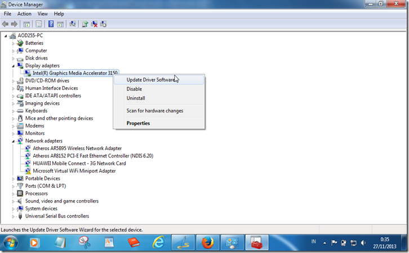The height and width of the screenshot is (253, 409).
Task: Expand the Universal Serial Bus controllers category
Action: click(13, 216)
